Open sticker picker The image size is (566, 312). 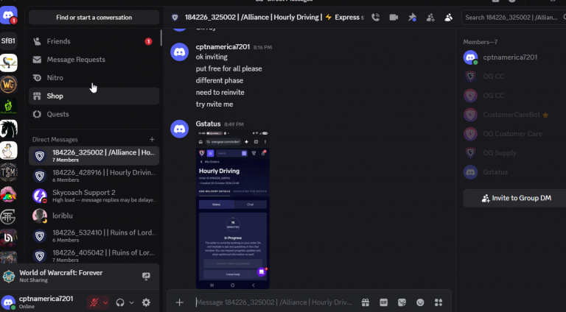tap(402, 302)
